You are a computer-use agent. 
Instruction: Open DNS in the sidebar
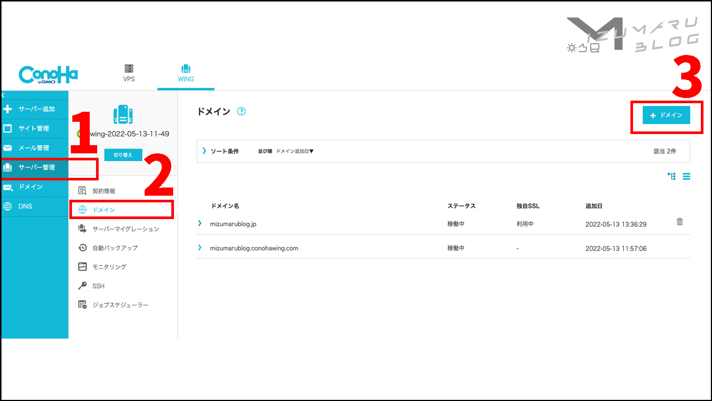click(x=35, y=206)
